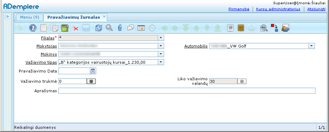329x132 pixels.
Task: Refresh data with the blue arrows icon
Action: pos(98,28)
